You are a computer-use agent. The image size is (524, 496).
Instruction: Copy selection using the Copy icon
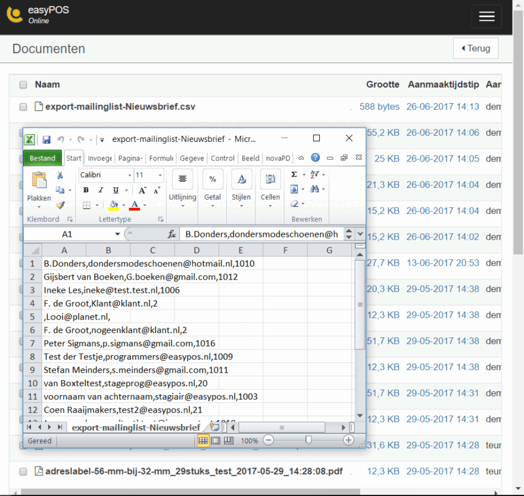[x=60, y=190]
